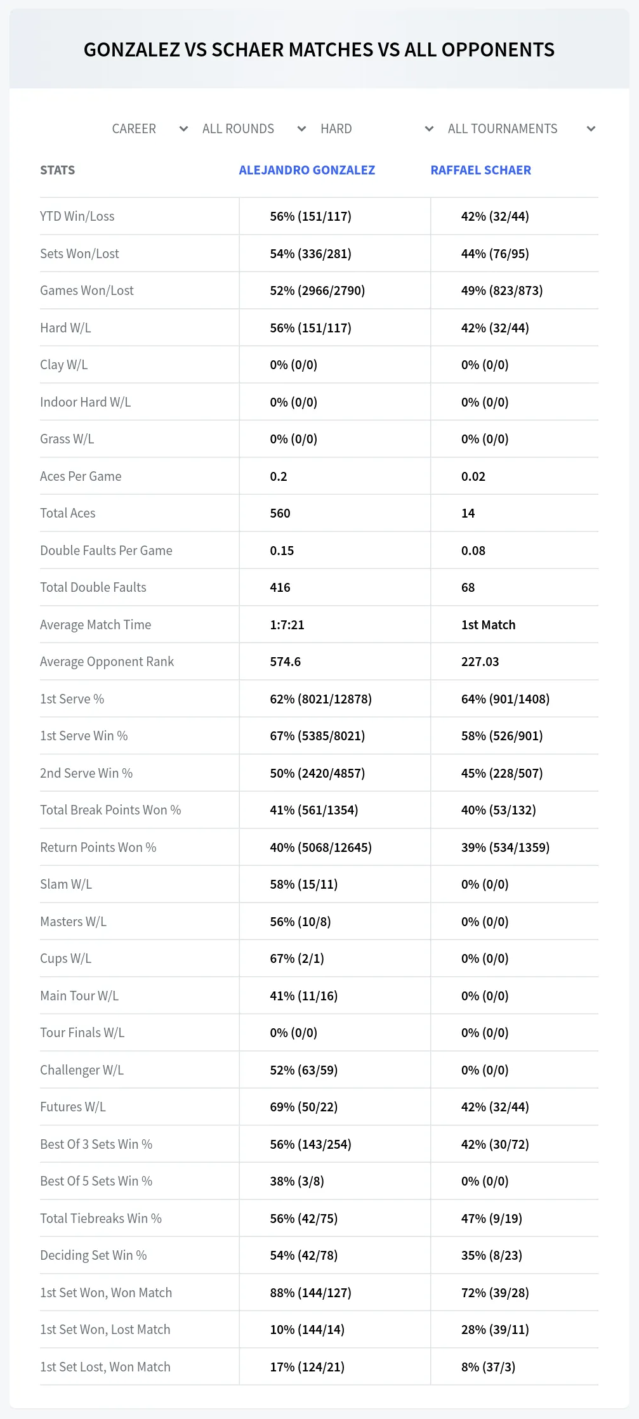
Task: Click the STATS column header
Action: click(58, 170)
